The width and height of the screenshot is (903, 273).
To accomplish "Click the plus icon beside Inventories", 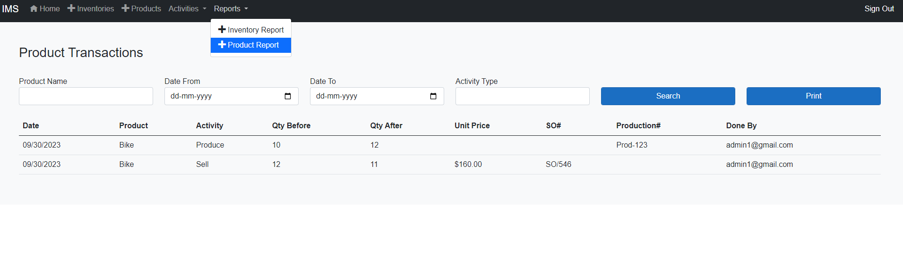I will pos(71,8).
